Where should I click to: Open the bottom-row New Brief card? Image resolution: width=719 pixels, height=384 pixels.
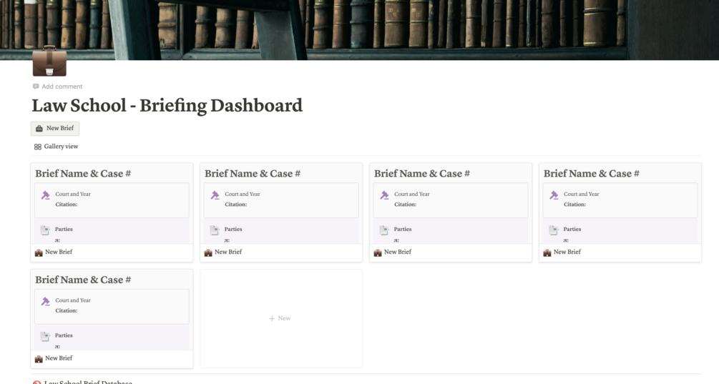click(x=59, y=358)
